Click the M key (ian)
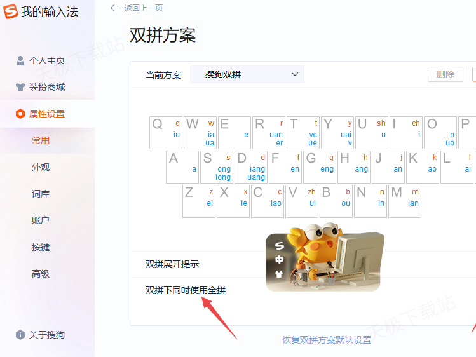The height and width of the screenshot is (357, 476). [x=405, y=201]
